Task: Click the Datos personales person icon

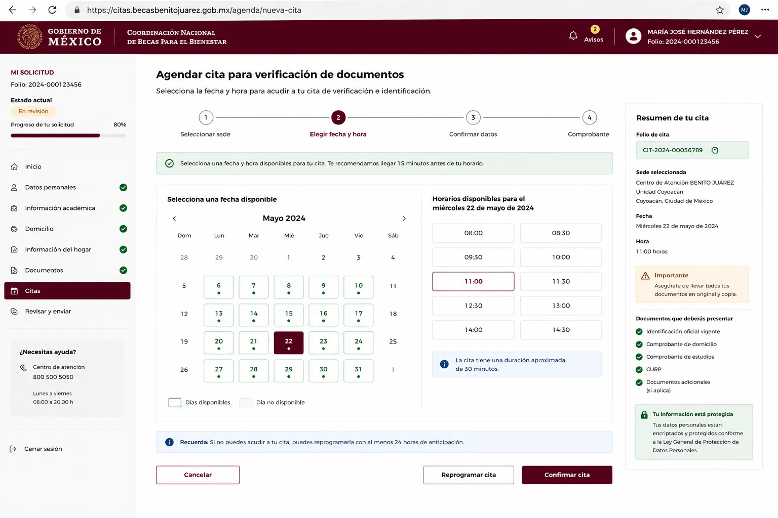Action: tap(14, 187)
